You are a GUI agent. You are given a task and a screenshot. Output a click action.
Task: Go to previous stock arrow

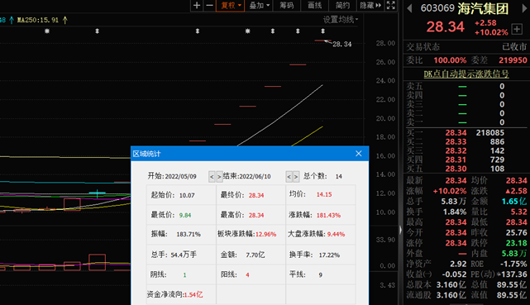[x=409, y=8]
